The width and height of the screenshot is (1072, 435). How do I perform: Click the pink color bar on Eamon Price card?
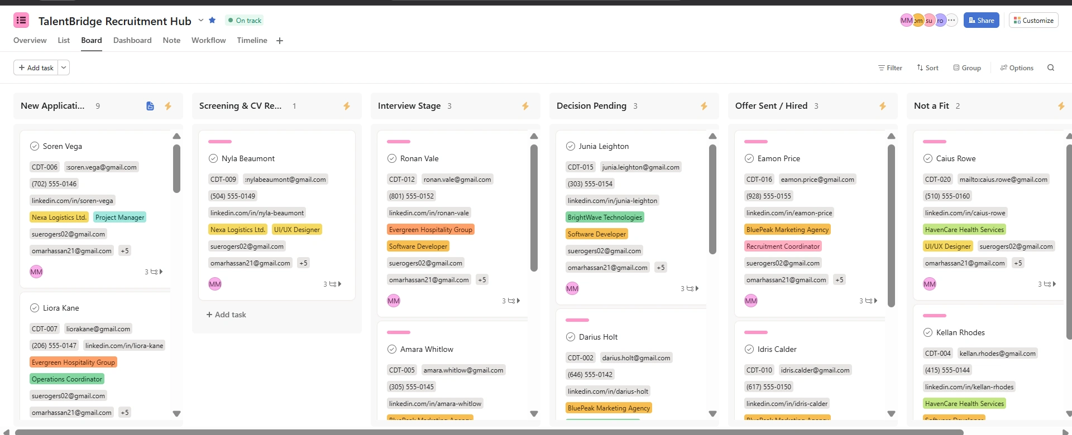(756, 142)
